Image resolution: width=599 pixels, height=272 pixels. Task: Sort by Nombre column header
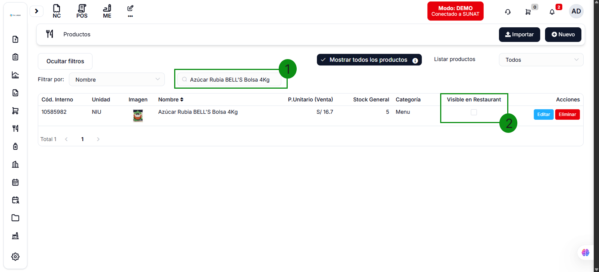pos(171,100)
